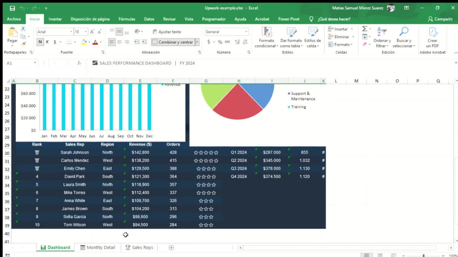Click Combinar y centrar button
The image size is (458, 257).
(x=173, y=42)
